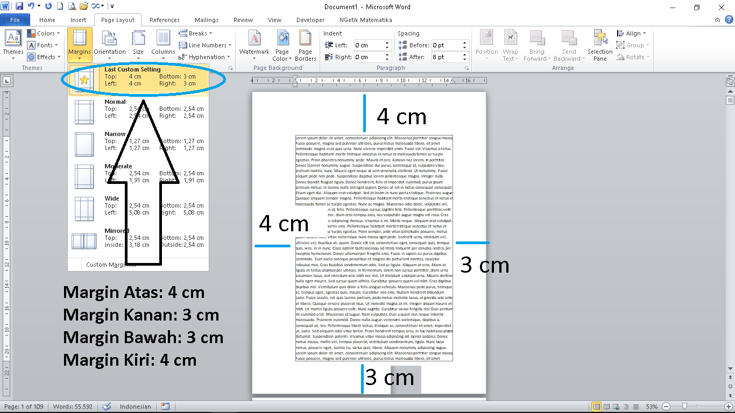This screenshot has width=735, height=413.
Task: Open the Page Setup dialog launcher
Action: coord(231,68)
